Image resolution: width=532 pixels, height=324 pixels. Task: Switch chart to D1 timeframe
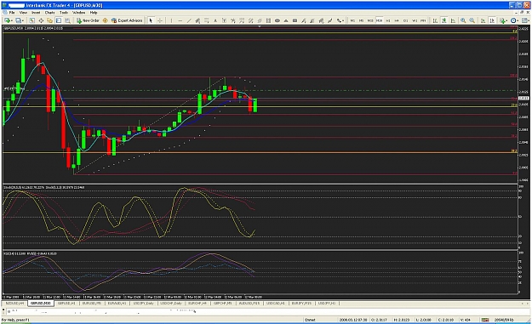[405, 20]
